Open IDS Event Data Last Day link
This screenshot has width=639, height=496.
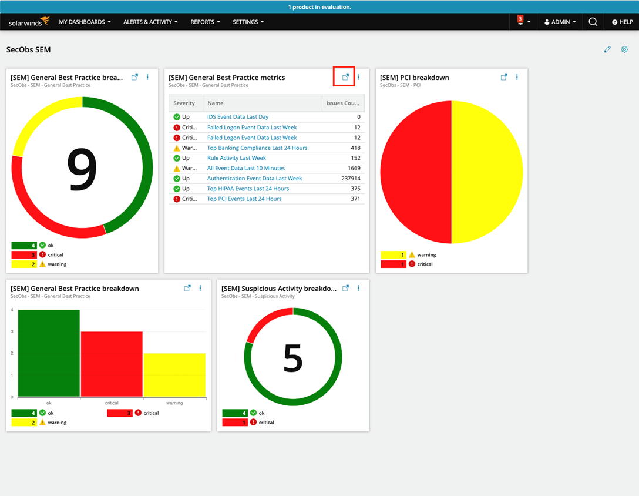click(x=238, y=117)
